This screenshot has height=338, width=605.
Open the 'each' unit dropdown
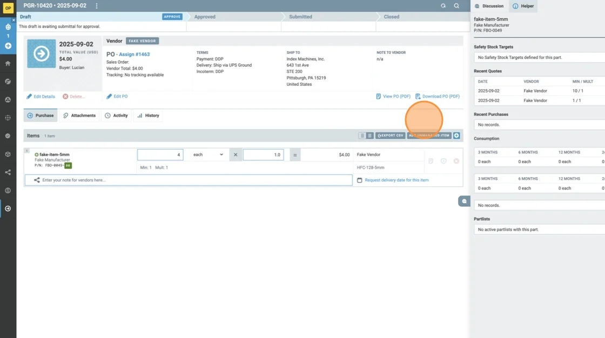coord(208,155)
